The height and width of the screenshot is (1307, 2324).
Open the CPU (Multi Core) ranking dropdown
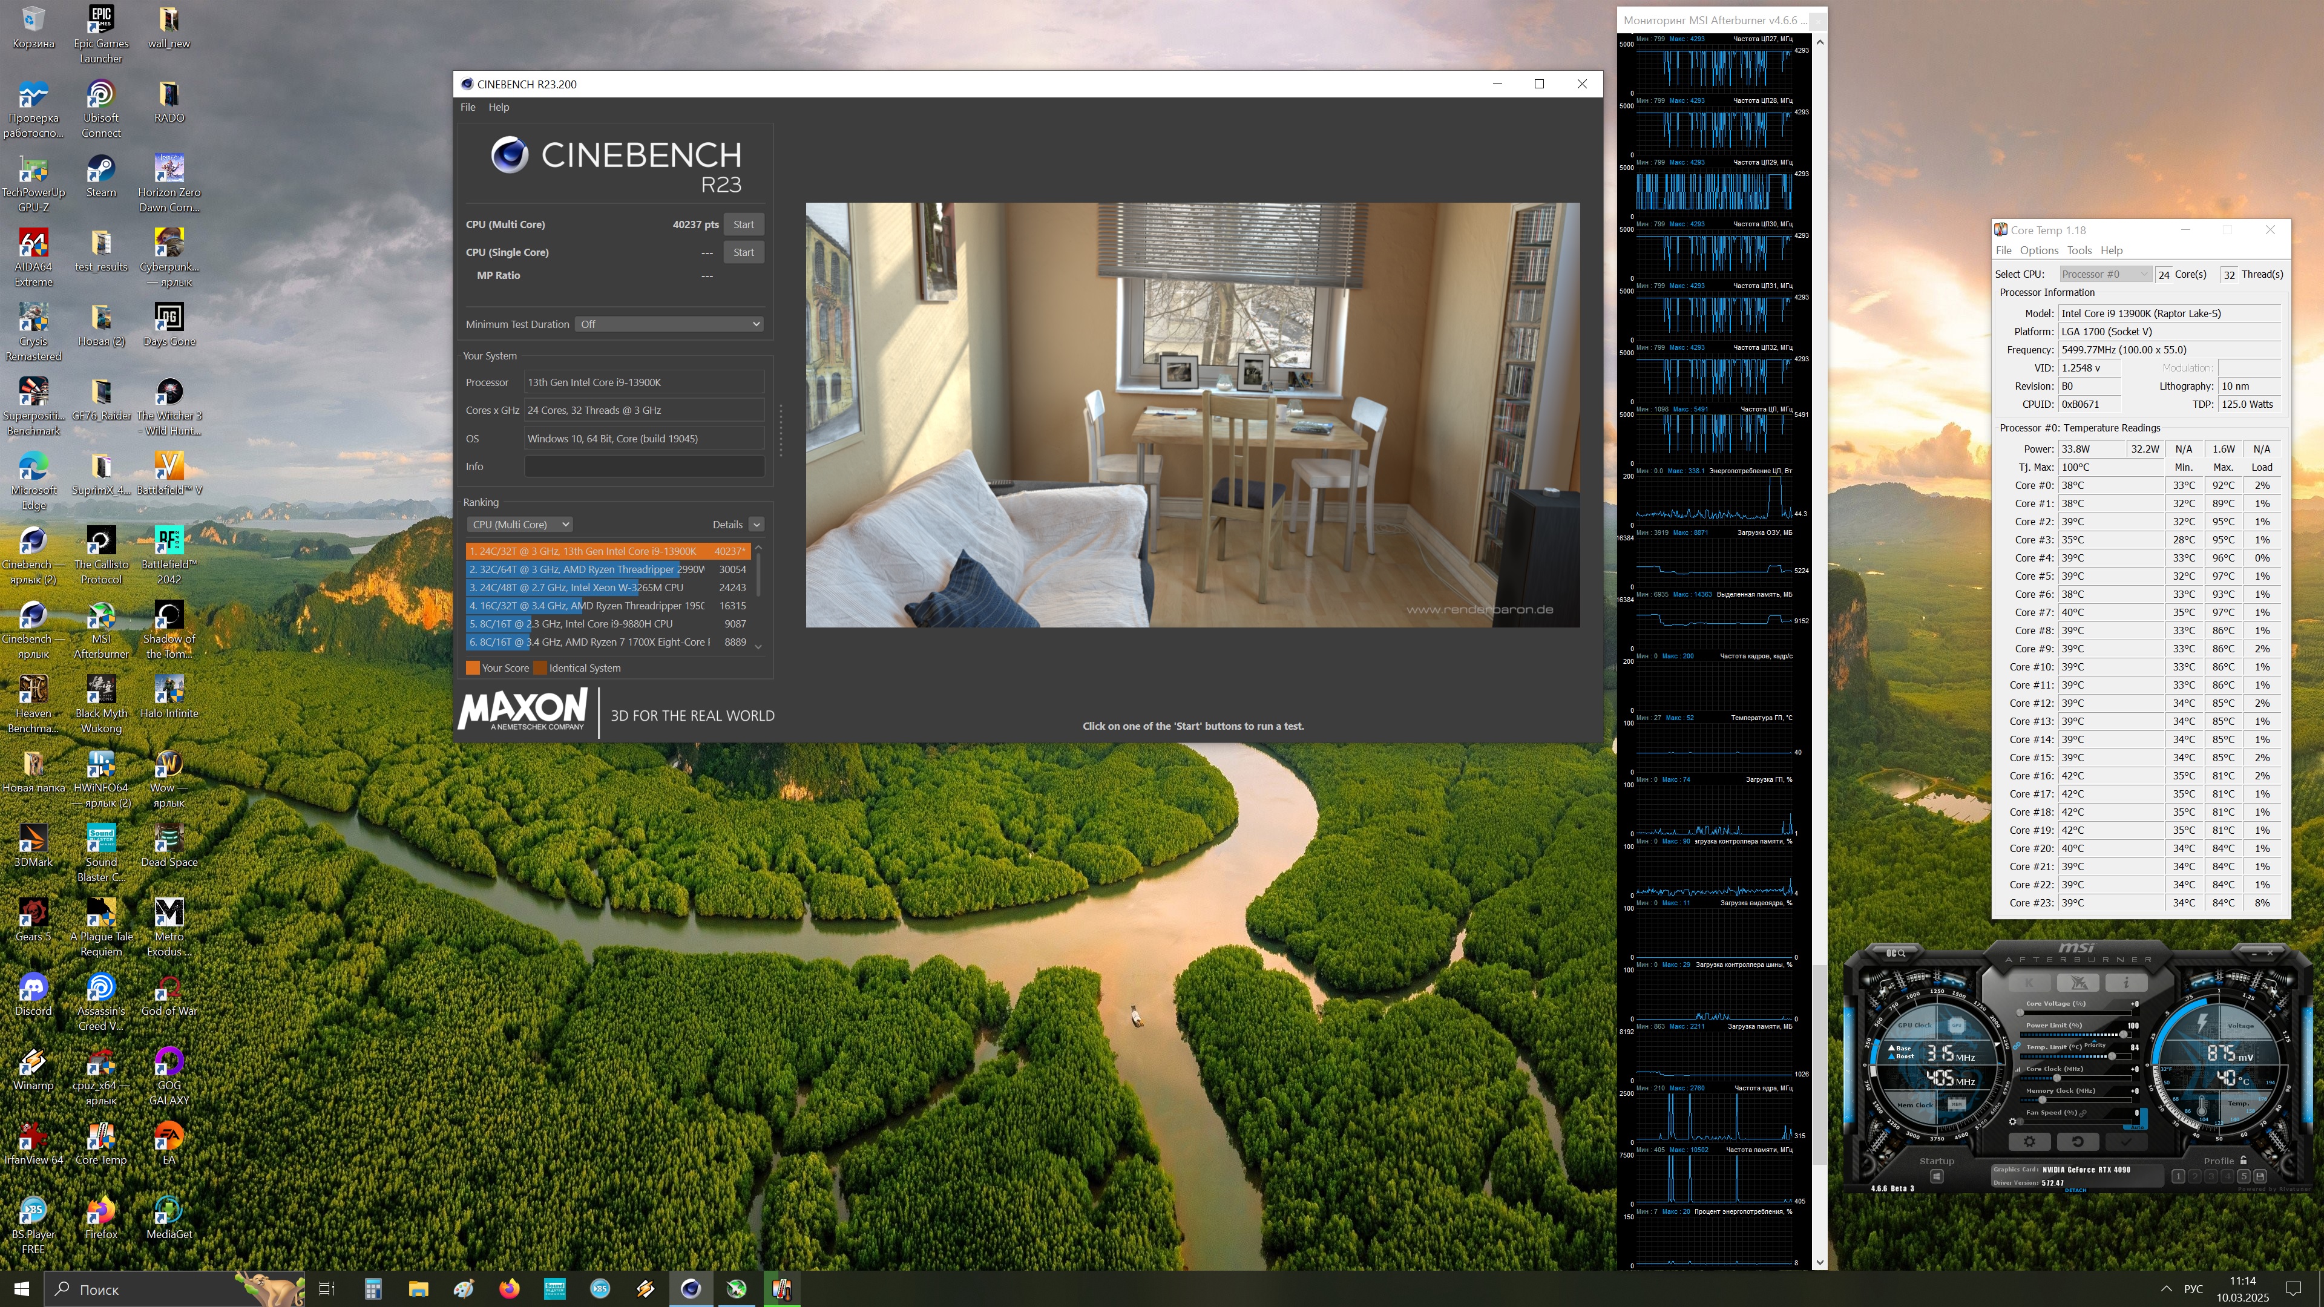coord(520,524)
